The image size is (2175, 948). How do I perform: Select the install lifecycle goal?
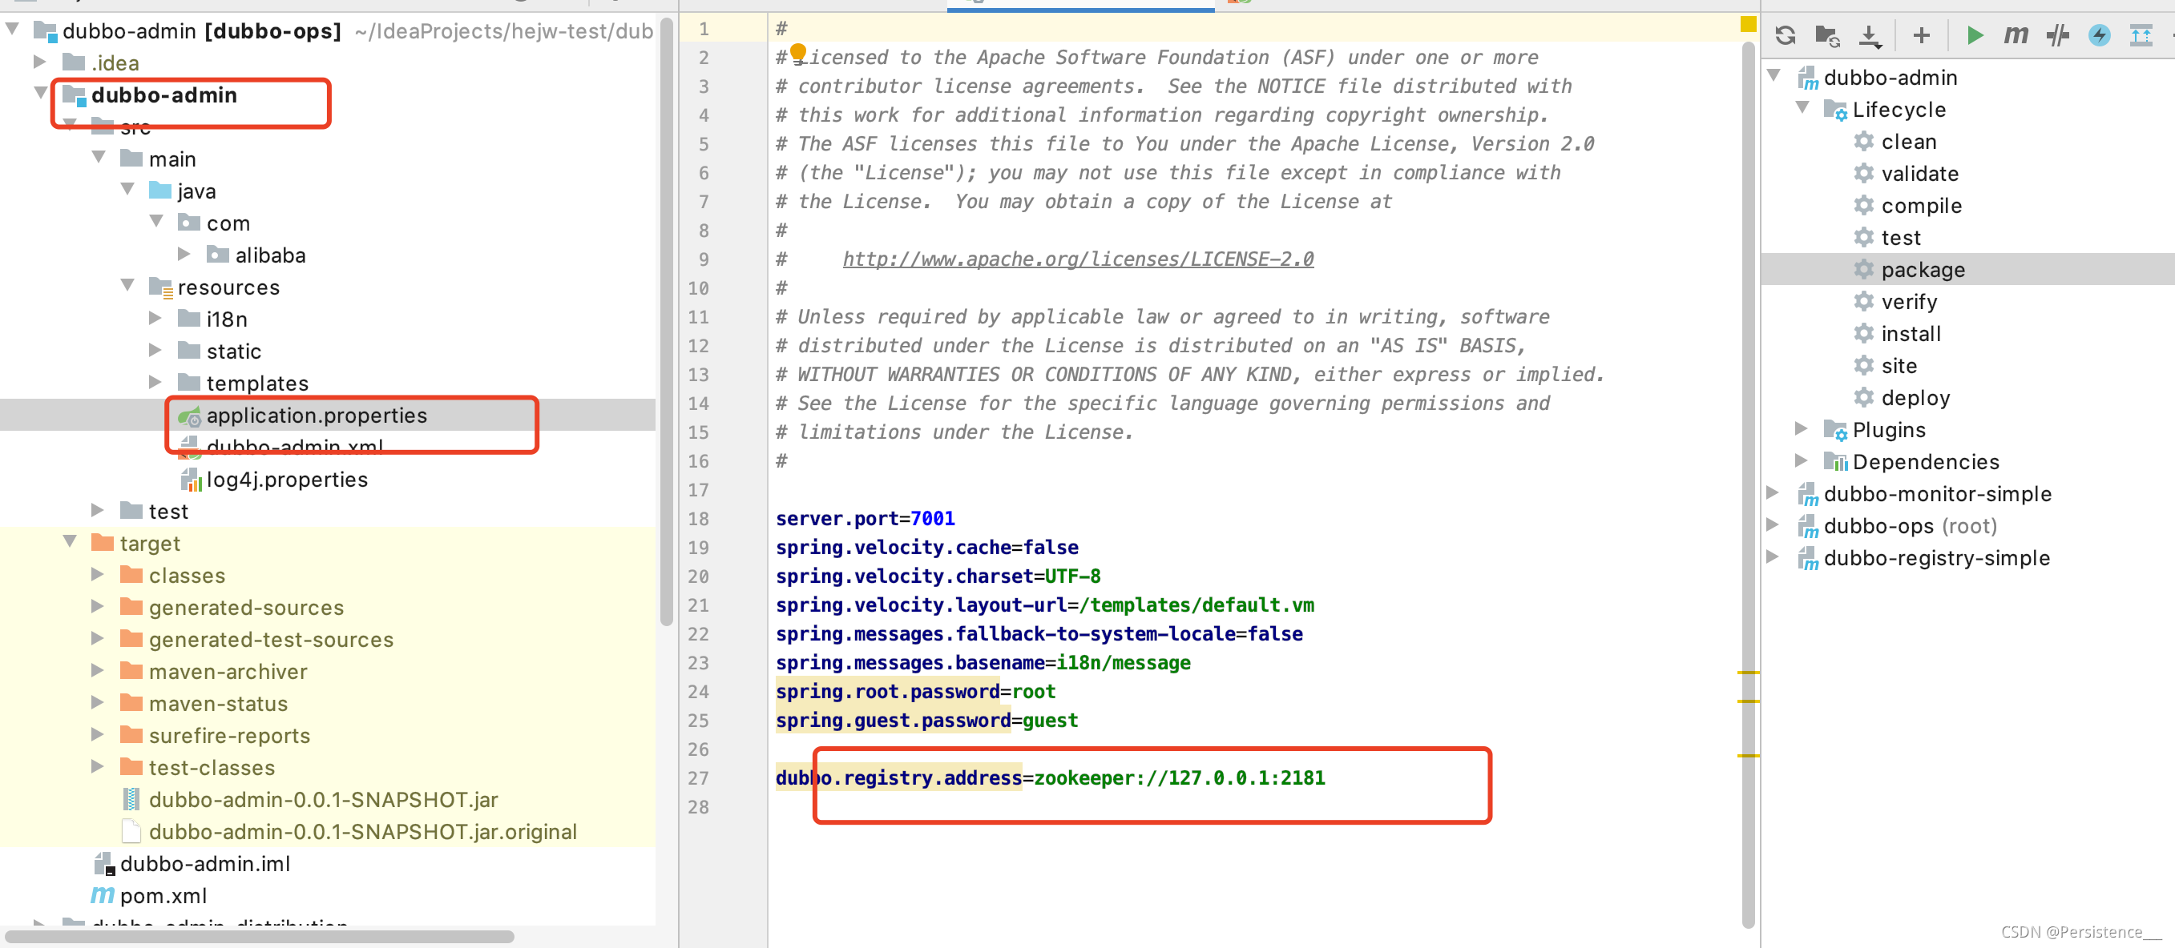point(1910,334)
